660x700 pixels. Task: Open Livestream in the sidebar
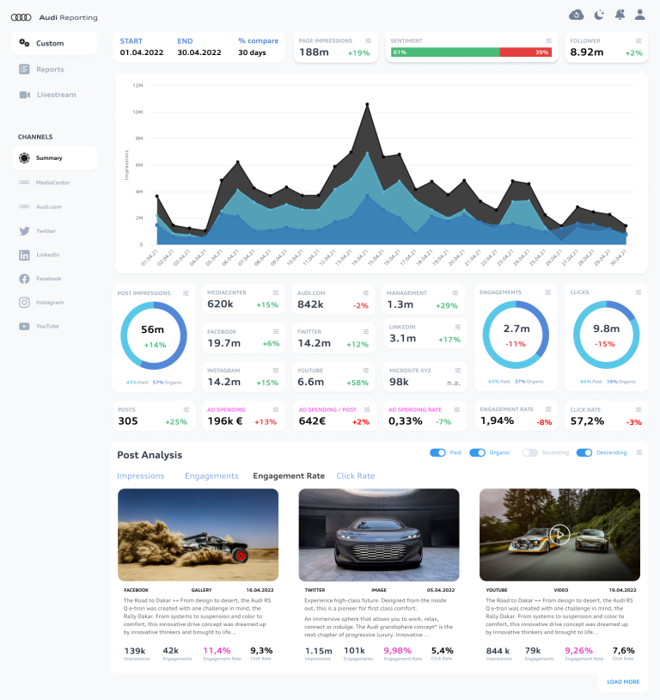pyautogui.click(x=48, y=95)
